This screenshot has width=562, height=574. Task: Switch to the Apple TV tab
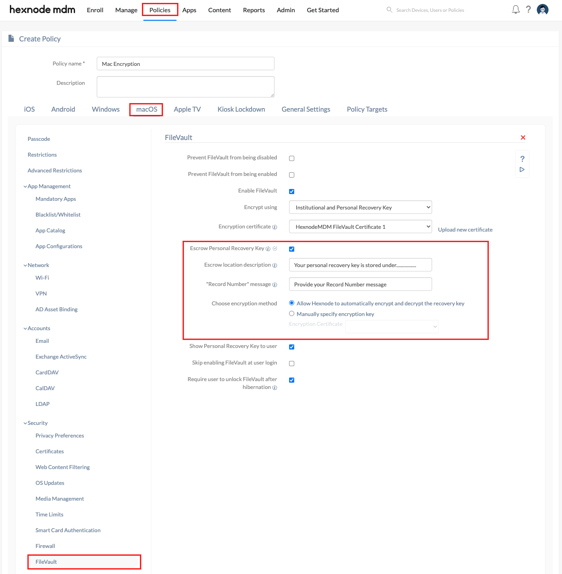[x=187, y=109]
